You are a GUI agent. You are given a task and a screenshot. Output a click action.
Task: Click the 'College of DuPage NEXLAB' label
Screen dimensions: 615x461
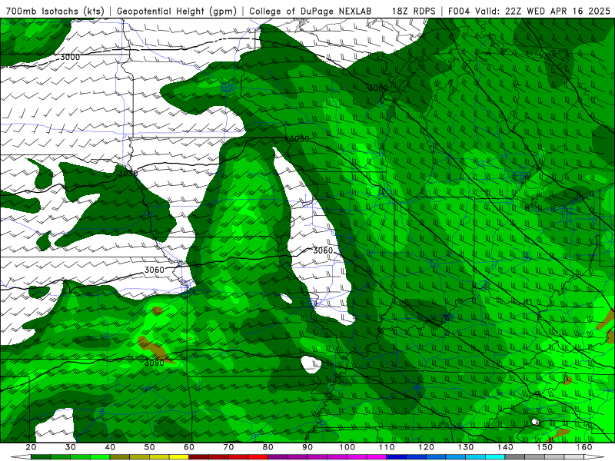[311, 11]
